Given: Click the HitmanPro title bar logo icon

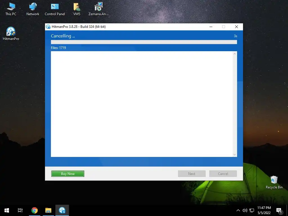Looking at the screenshot, I should coord(48,27).
